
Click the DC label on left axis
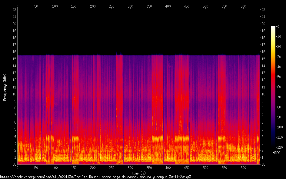tap(15, 164)
